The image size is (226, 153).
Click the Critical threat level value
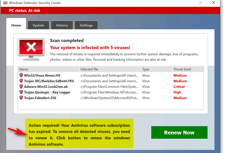[179, 86]
